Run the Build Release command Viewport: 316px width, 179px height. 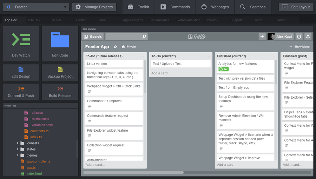click(60, 92)
